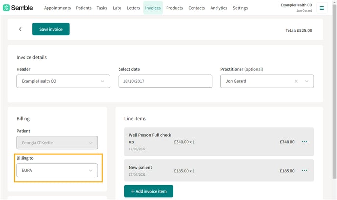Viewport: 337px width, 200px height.
Task: Expand the Billing to BUPA dropdown
Action: coord(57,170)
